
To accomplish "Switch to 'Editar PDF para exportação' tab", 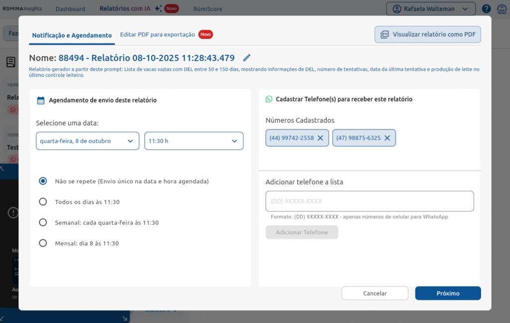I will pyautogui.click(x=157, y=35).
